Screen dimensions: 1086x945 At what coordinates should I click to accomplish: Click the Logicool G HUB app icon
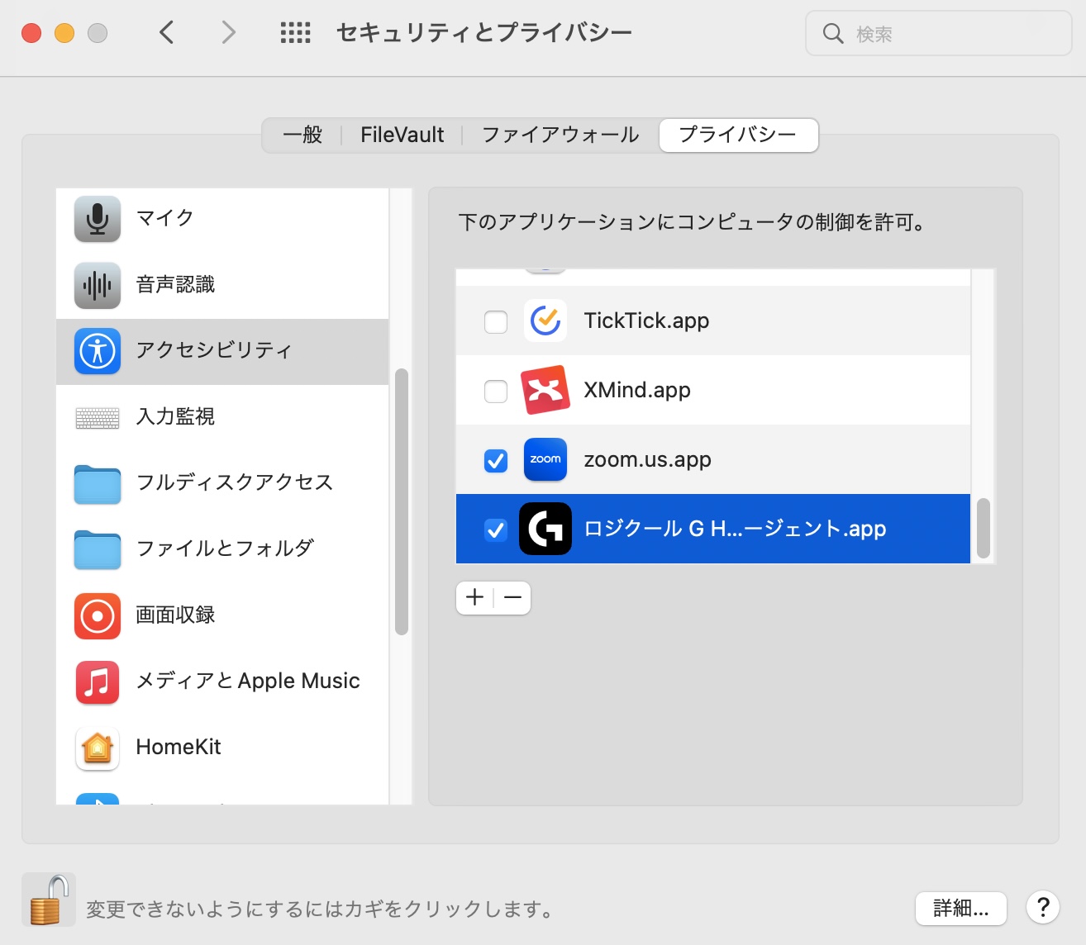click(545, 529)
